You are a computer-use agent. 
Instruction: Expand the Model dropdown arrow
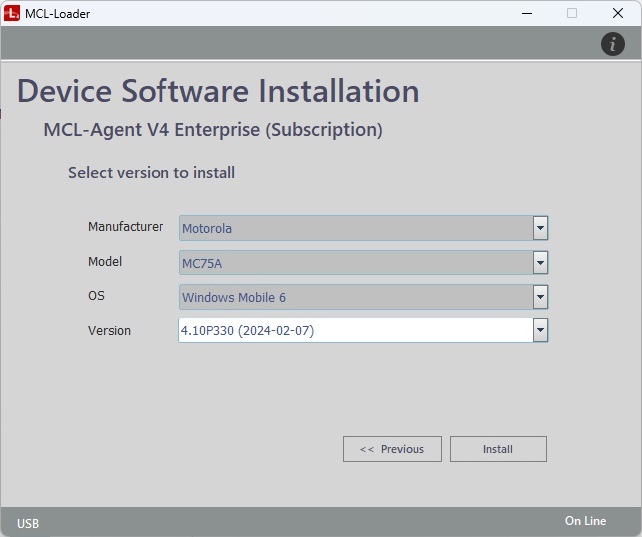(x=540, y=263)
